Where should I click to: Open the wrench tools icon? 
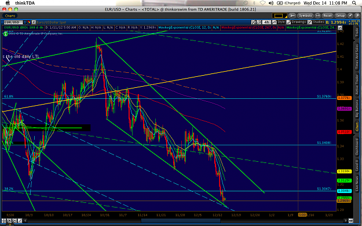tap(292, 16)
